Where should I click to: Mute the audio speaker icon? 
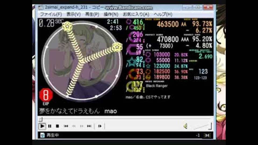185,126
